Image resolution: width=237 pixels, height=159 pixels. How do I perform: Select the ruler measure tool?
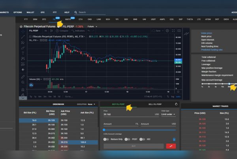23,77
